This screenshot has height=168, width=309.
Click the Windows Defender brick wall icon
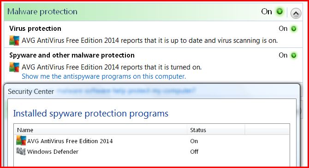tap(21, 151)
